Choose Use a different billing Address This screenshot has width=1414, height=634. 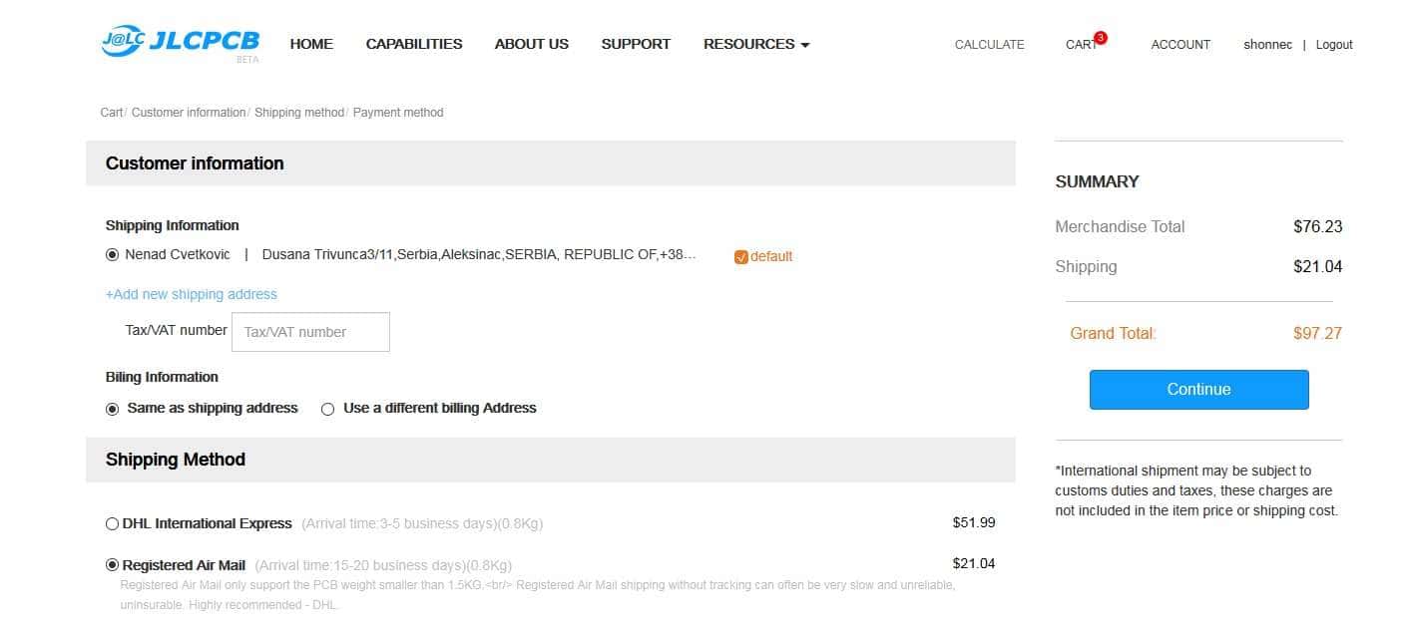327,409
